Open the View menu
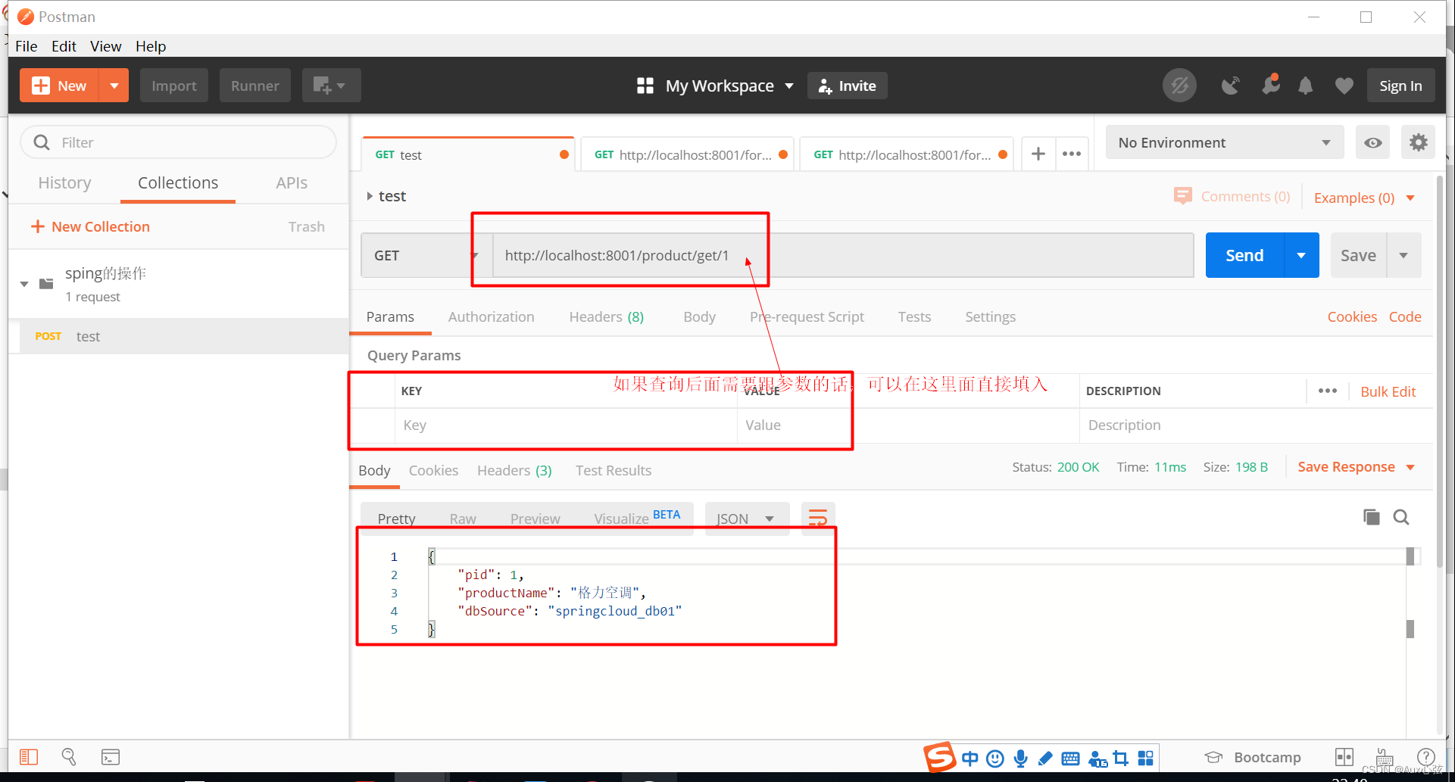 [105, 46]
